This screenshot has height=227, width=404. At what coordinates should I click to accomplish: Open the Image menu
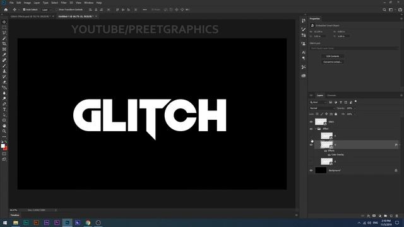coord(27,3)
